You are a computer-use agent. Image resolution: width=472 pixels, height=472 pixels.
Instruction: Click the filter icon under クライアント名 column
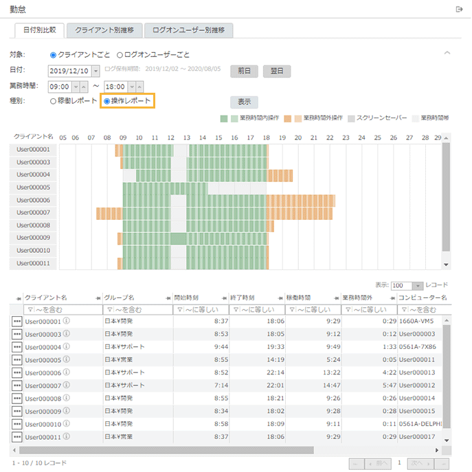coord(29,309)
